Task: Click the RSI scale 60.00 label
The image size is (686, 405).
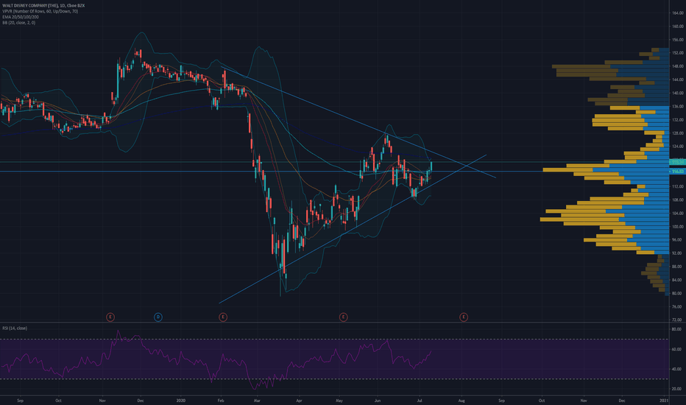Action: (x=677, y=349)
